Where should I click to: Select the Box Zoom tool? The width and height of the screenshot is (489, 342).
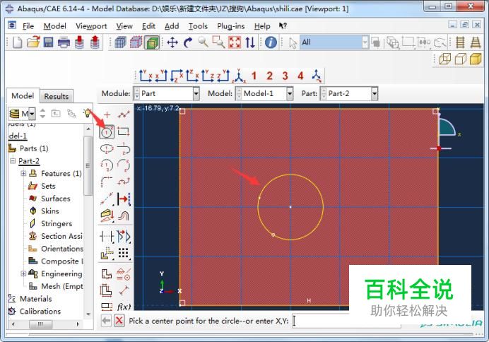(218, 42)
